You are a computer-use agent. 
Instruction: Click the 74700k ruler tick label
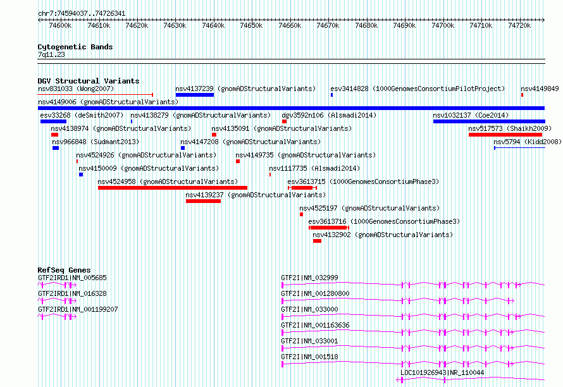click(x=443, y=25)
